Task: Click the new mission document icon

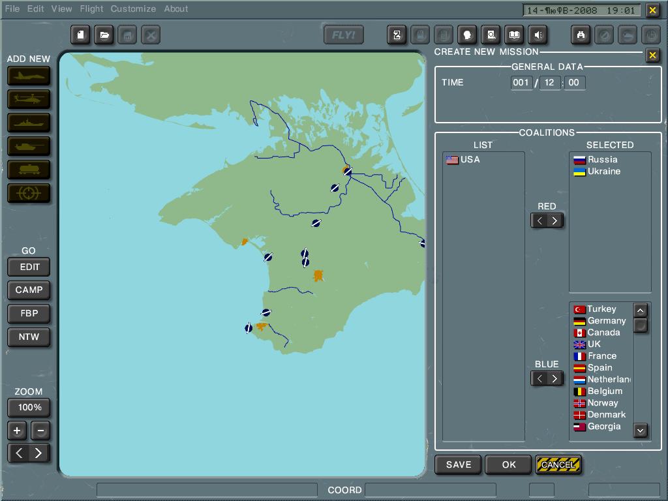Action: click(x=80, y=35)
